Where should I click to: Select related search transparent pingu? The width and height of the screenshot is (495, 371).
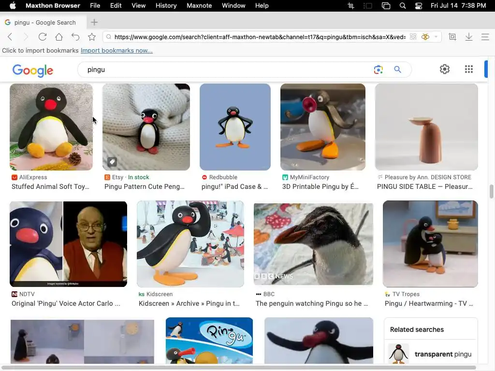coord(430,354)
